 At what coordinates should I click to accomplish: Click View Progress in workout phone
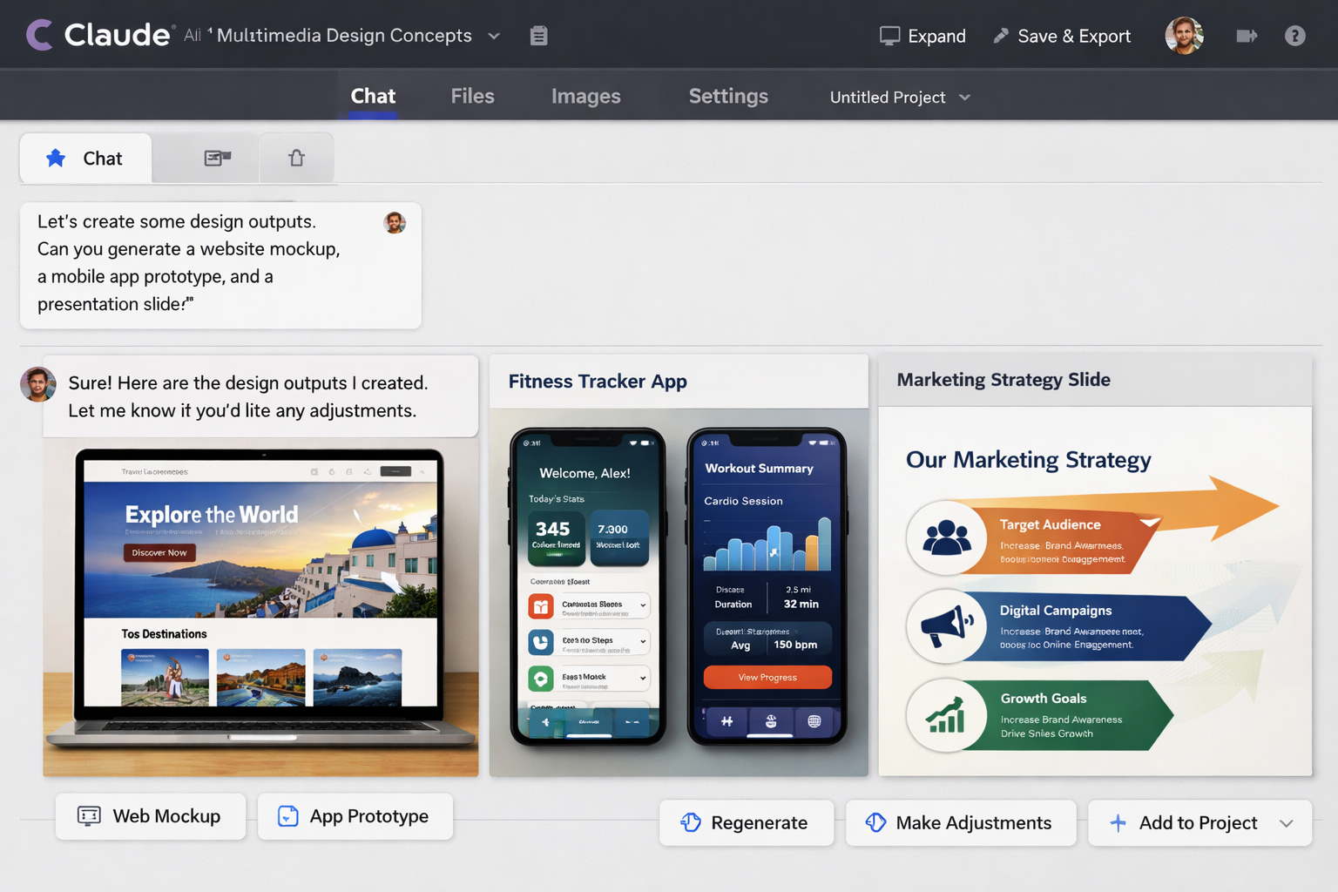pyautogui.click(x=767, y=677)
